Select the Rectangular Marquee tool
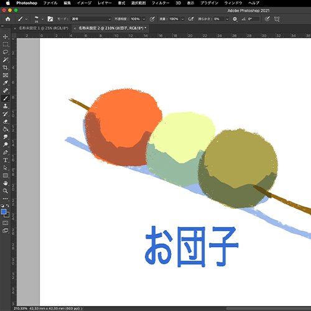 pyautogui.click(x=6, y=44)
